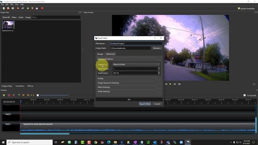The height and width of the screenshot is (145, 258).
Task: Click the Export Video button in dialog
Action: (145, 104)
